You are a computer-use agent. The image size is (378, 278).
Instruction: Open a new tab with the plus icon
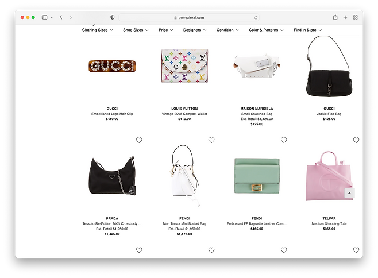[x=345, y=17]
